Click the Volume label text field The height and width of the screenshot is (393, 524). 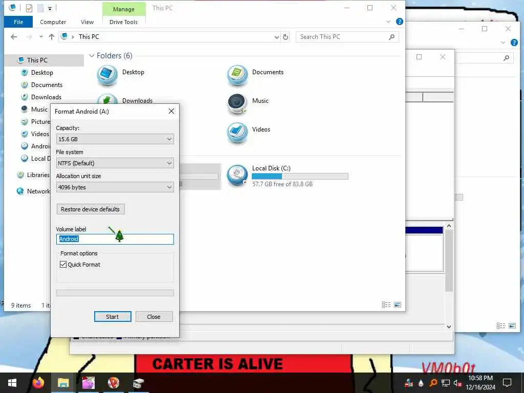click(115, 239)
